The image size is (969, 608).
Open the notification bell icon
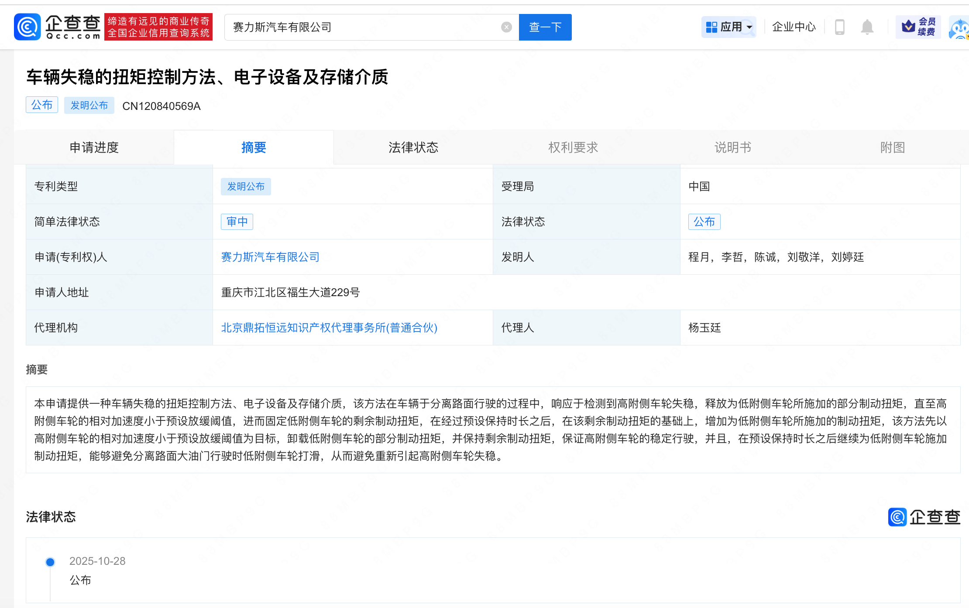click(x=867, y=27)
